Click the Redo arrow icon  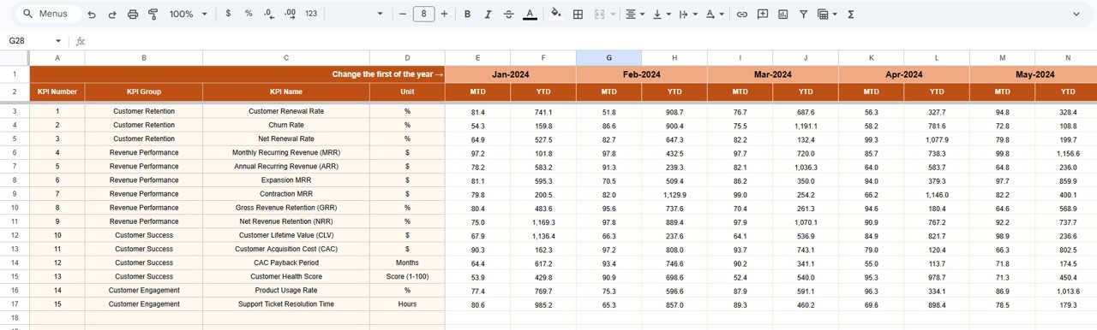111,14
